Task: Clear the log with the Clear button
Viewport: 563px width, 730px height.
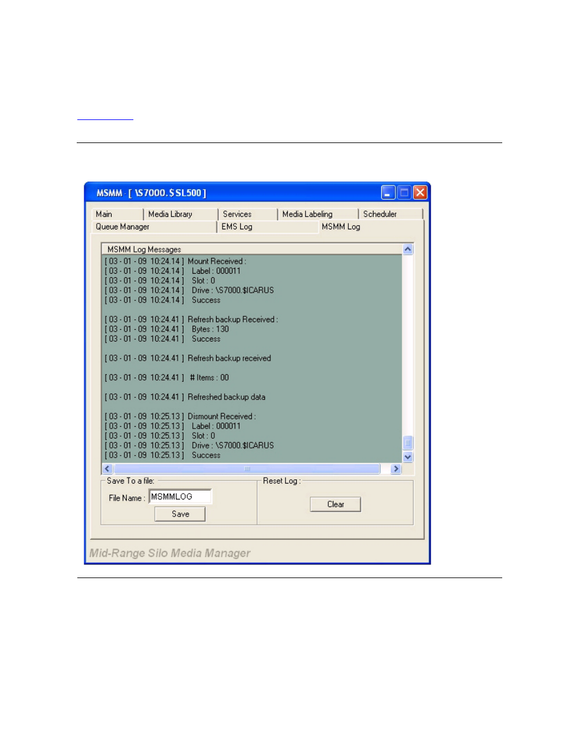Action: tap(335, 504)
